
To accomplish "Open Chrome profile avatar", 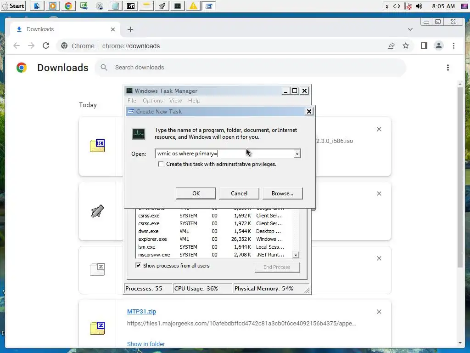I will click(438, 46).
